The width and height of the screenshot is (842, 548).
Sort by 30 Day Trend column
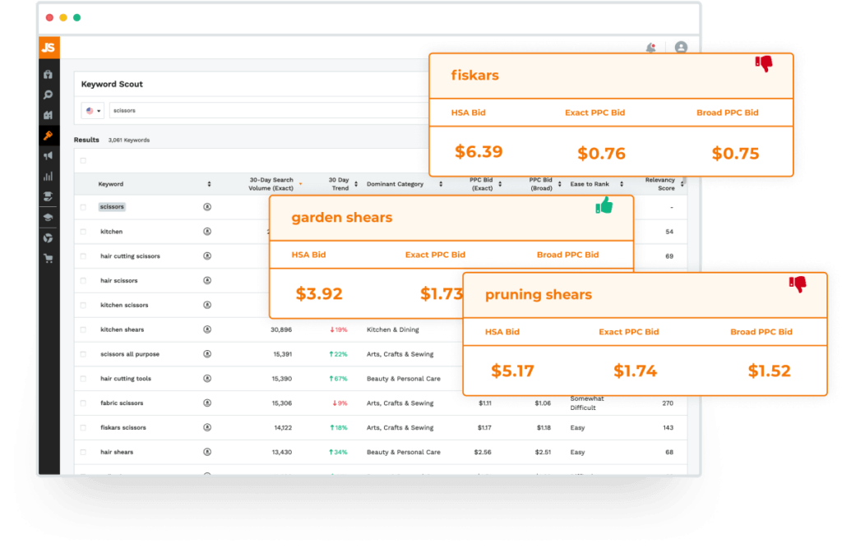coord(356,184)
